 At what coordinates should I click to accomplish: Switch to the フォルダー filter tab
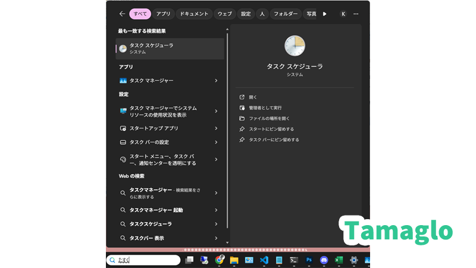[x=286, y=14]
